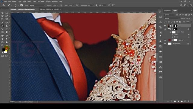
Task: Enable airbrush build-up effects
Action: pyautogui.click(x=77, y=5)
